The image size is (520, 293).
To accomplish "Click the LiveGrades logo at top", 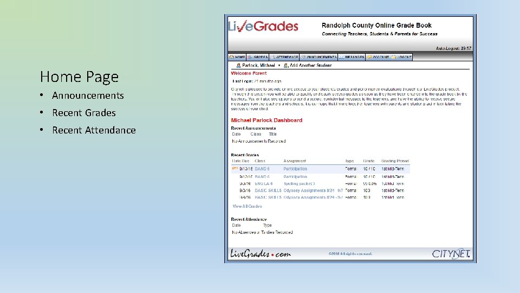I will [263, 26].
